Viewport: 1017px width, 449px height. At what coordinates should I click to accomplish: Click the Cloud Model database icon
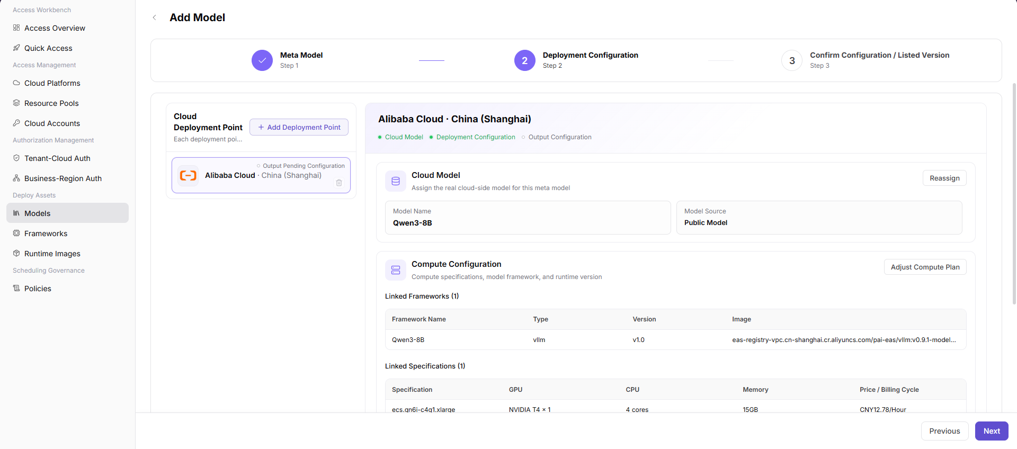396,181
